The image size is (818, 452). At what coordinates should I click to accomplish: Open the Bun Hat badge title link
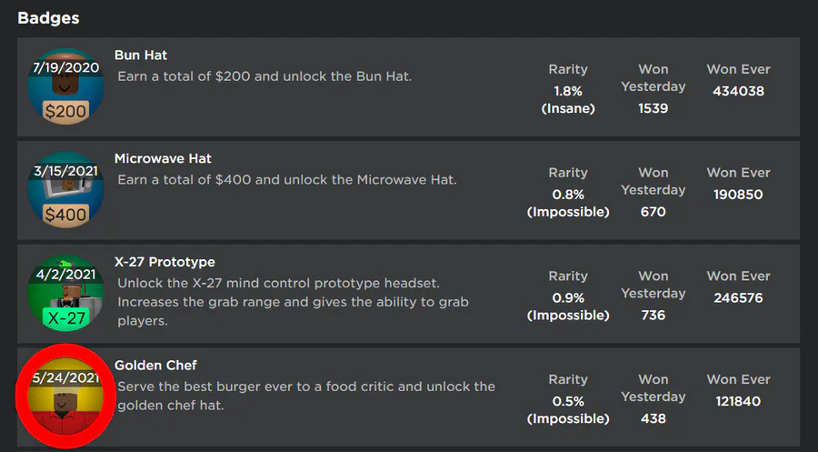coord(141,55)
